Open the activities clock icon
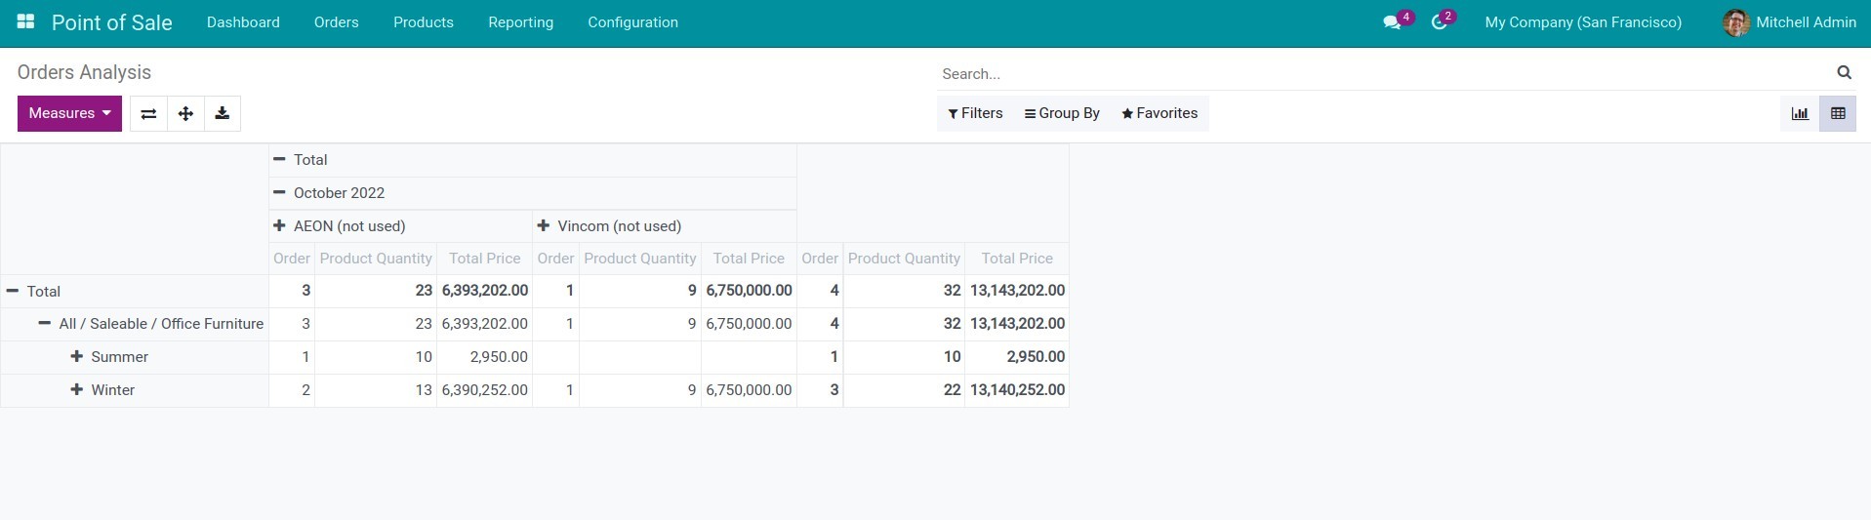Viewport: 1871px width, 520px height. (x=1439, y=22)
